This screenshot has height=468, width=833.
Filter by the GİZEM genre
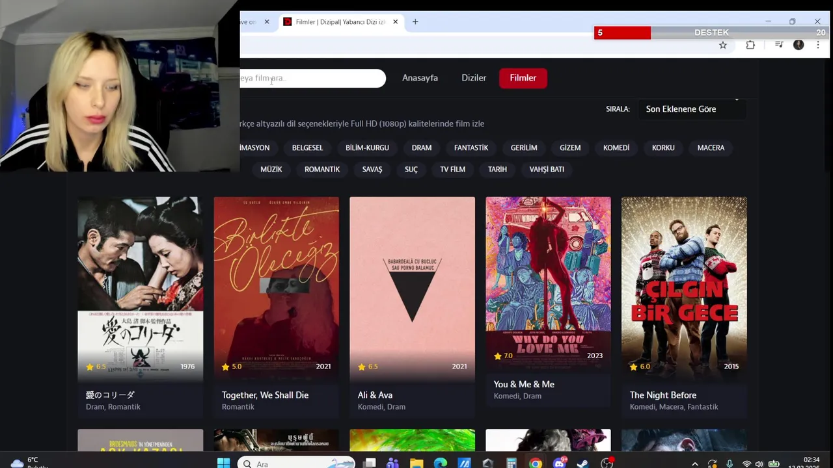pos(570,148)
